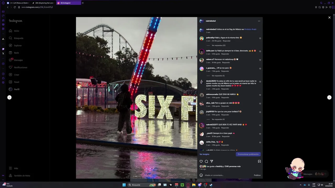The width and height of the screenshot is (335, 188).
Task: Open Inicio in Instagram sidebar
Action: 14,31
